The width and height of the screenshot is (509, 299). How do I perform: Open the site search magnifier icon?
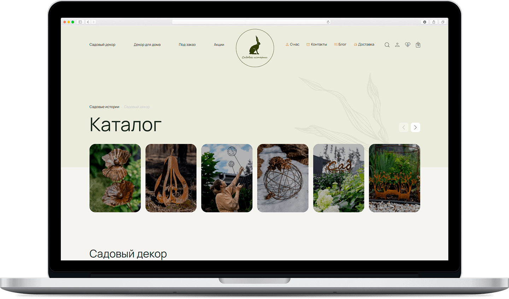point(387,45)
